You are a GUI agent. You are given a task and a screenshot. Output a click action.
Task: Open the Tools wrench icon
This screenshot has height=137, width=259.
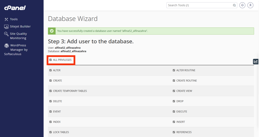click(x=7, y=19)
